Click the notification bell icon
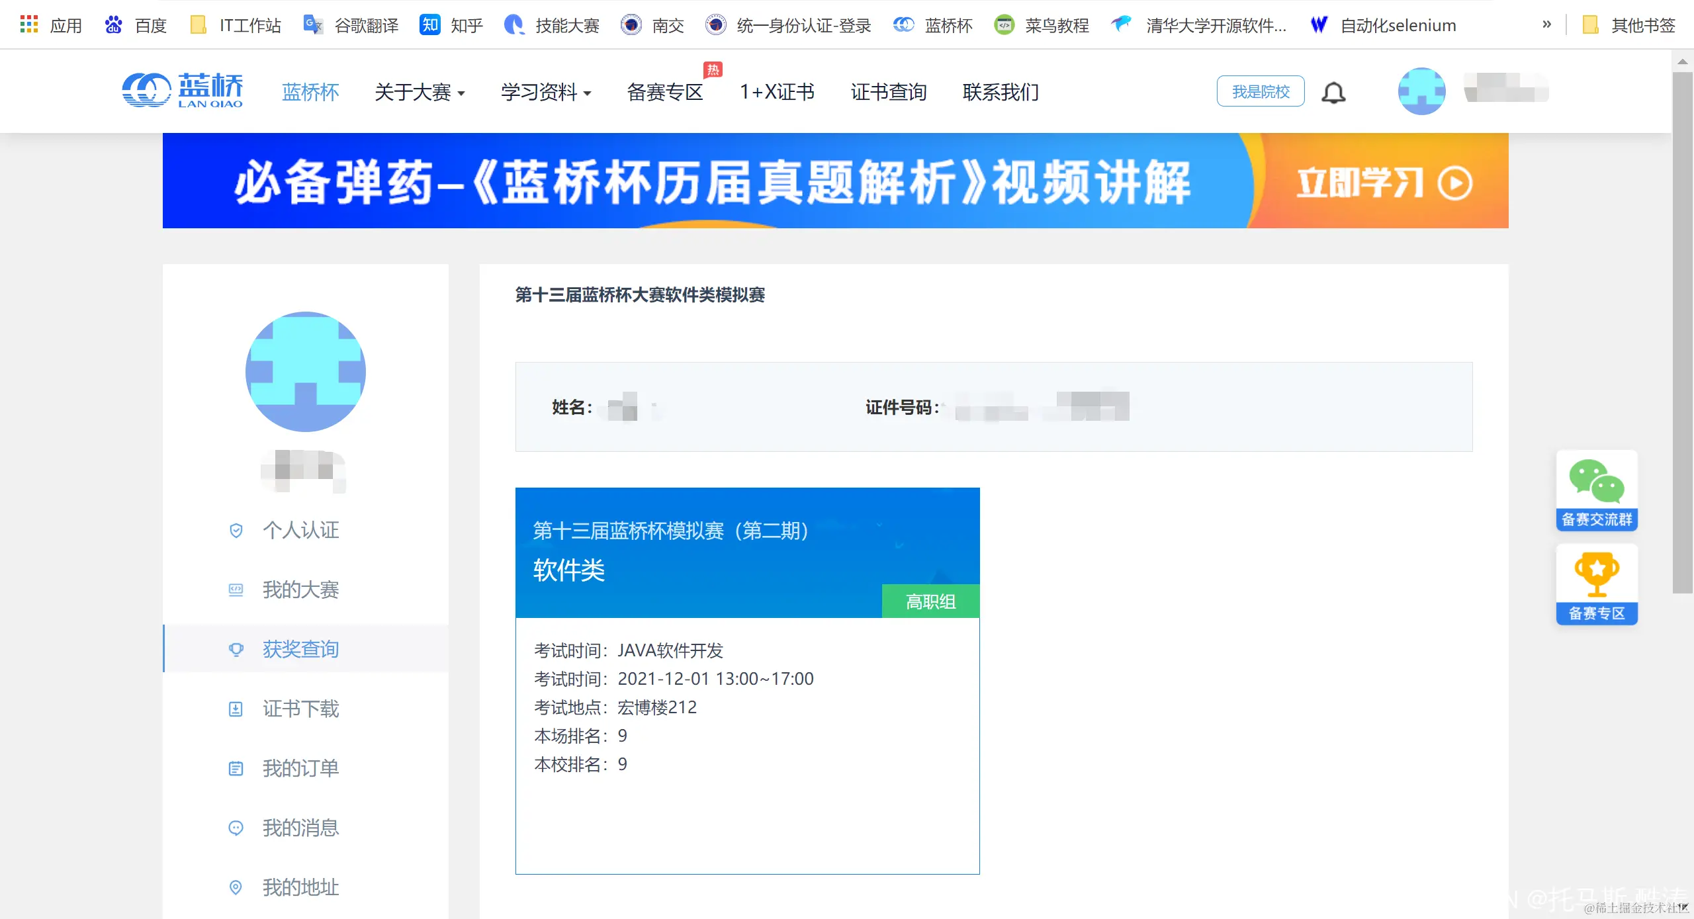1694x919 pixels. pyautogui.click(x=1333, y=92)
